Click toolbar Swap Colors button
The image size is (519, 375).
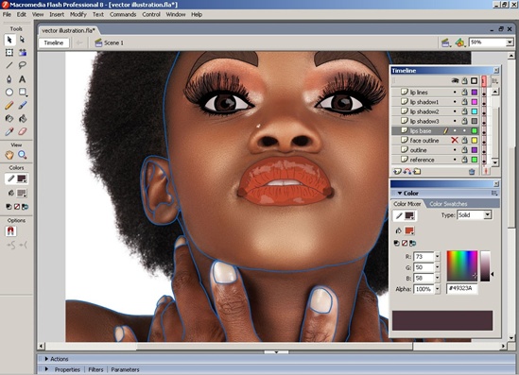click(25, 207)
